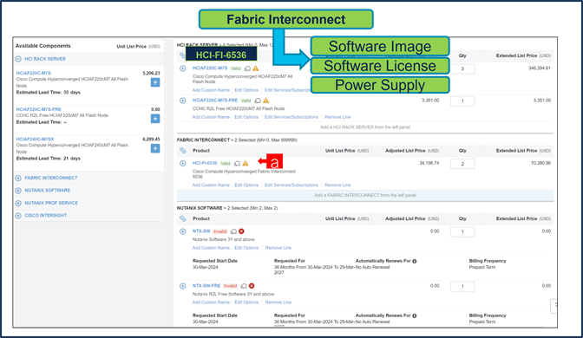The width and height of the screenshot is (583, 338).
Task: Click the headset support icon beside HCIAF220C-M7S-FRE
Action: click(258, 101)
